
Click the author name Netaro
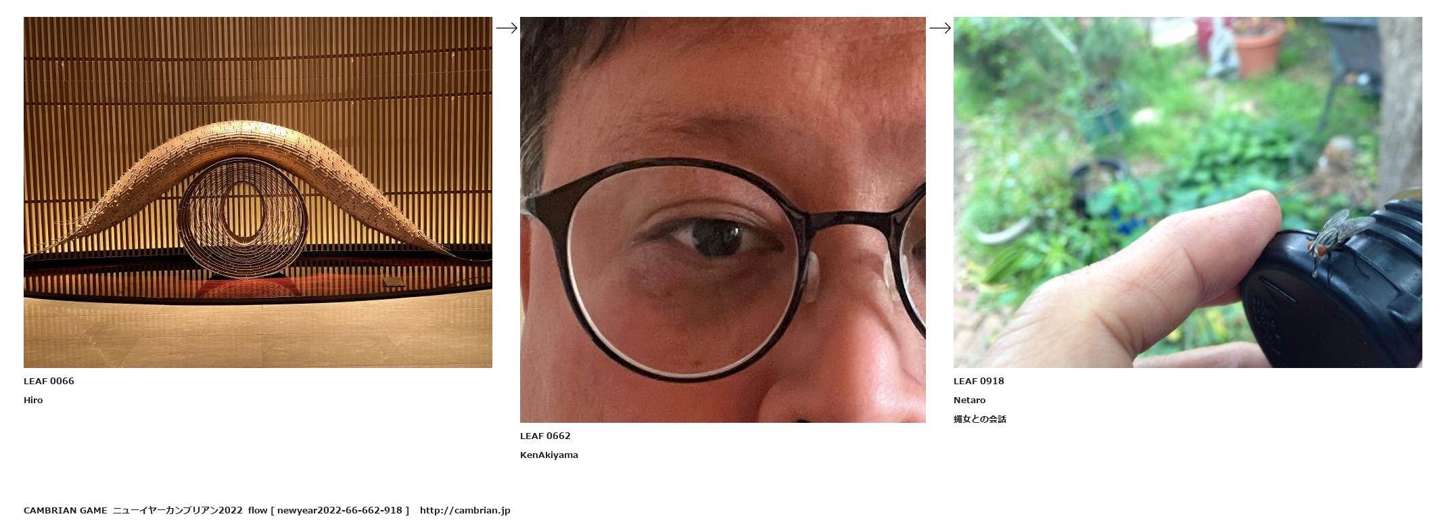click(969, 400)
